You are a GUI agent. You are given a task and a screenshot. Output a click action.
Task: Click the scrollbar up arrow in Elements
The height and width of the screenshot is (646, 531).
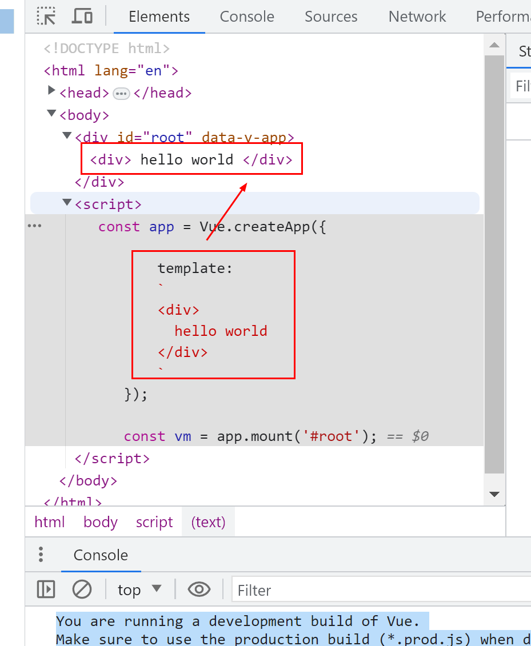pyautogui.click(x=494, y=45)
